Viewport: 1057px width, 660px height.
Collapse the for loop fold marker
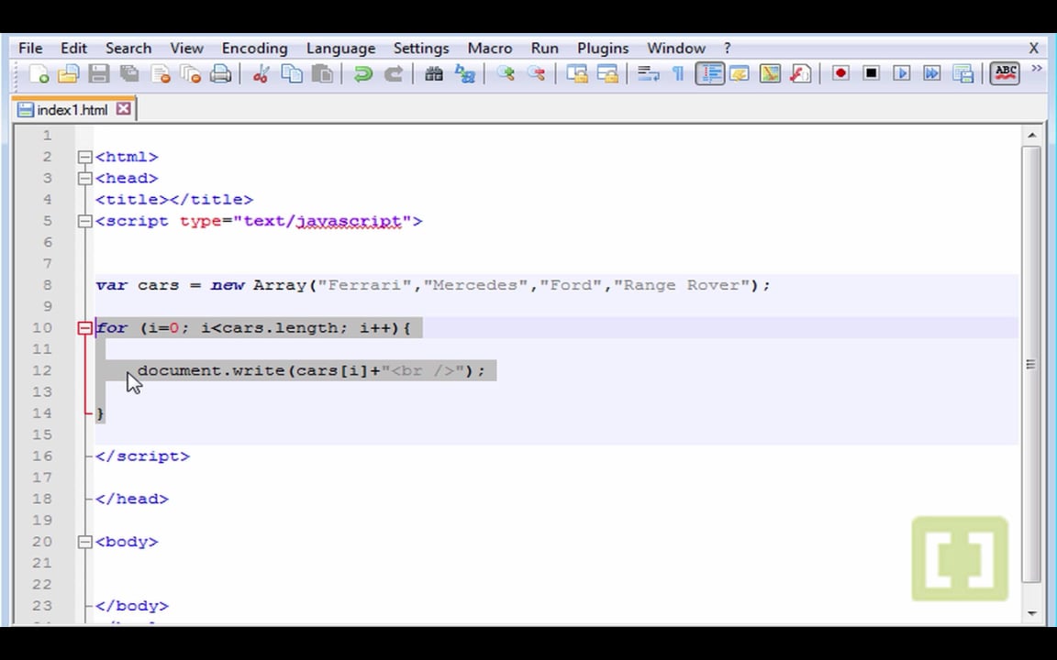tap(84, 328)
